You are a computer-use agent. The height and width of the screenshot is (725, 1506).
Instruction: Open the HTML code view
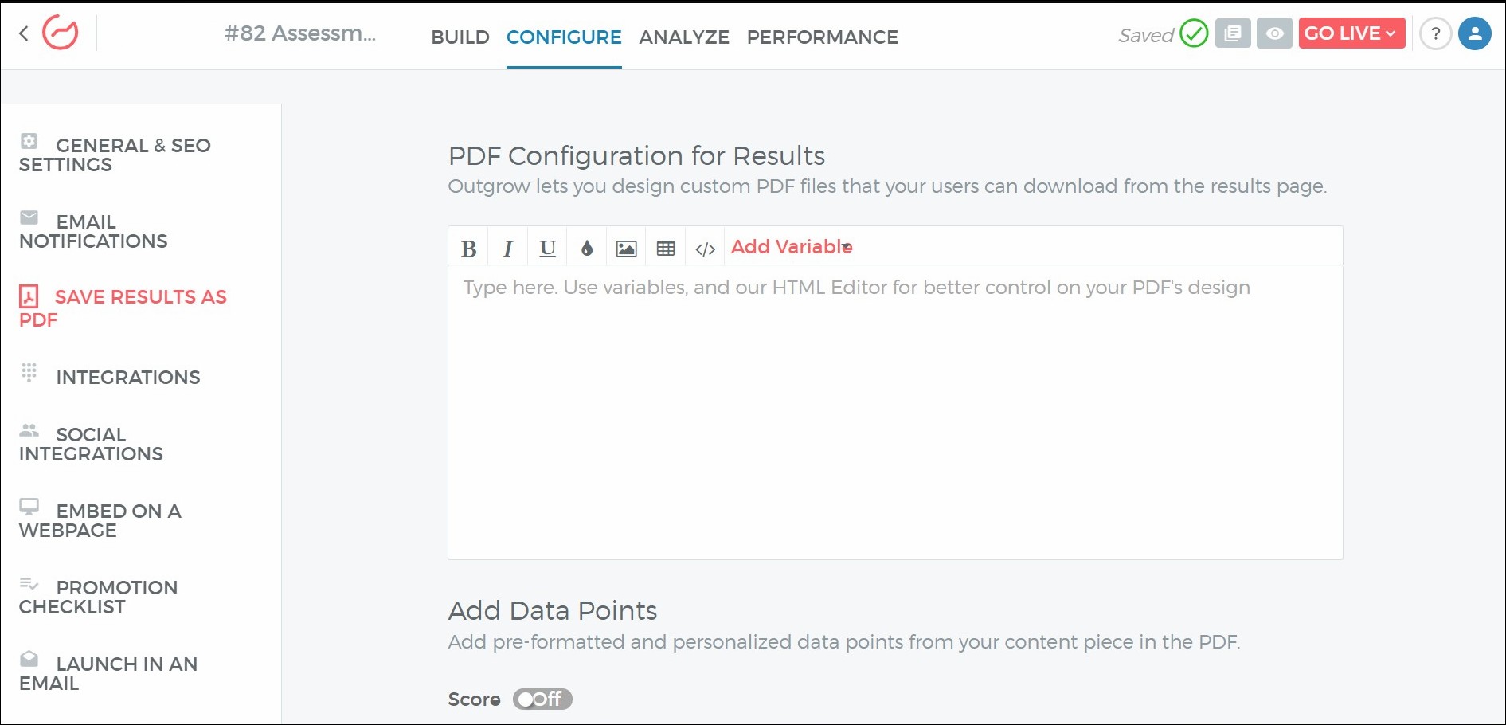click(705, 249)
